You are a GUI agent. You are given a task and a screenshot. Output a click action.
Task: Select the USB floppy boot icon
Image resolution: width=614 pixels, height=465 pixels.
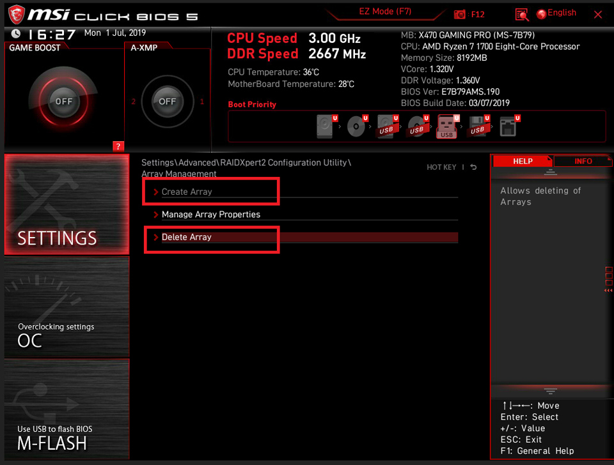coord(478,126)
